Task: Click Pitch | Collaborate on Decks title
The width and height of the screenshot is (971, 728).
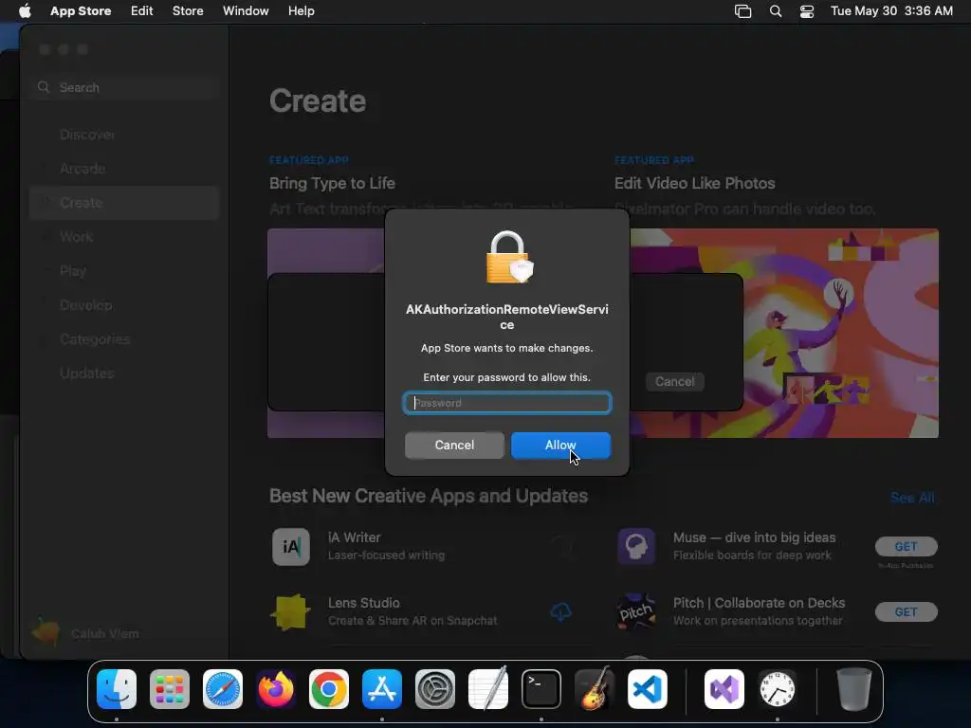Action: (x=760, y=603)
